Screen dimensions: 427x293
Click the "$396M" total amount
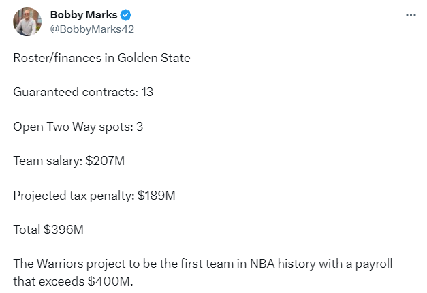pyautogui.click(x=63, y=230)
